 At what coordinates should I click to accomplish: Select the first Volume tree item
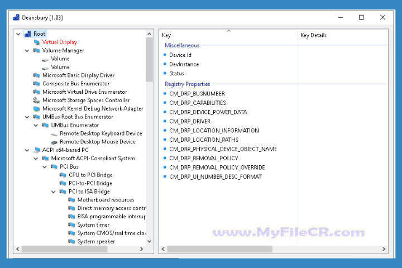point(60,59)
